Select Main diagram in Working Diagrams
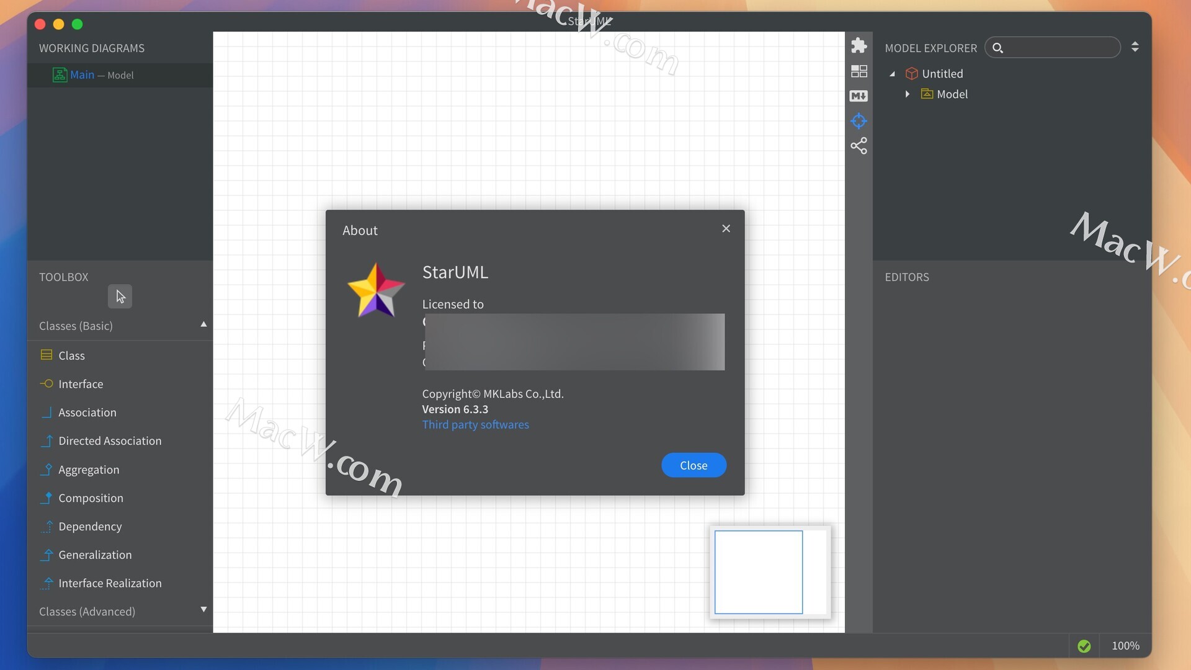This screenshot has width=1191, height=670. pos(120,75)
